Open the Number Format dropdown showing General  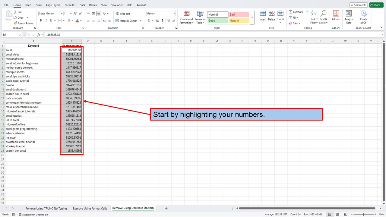click(161, 13)
